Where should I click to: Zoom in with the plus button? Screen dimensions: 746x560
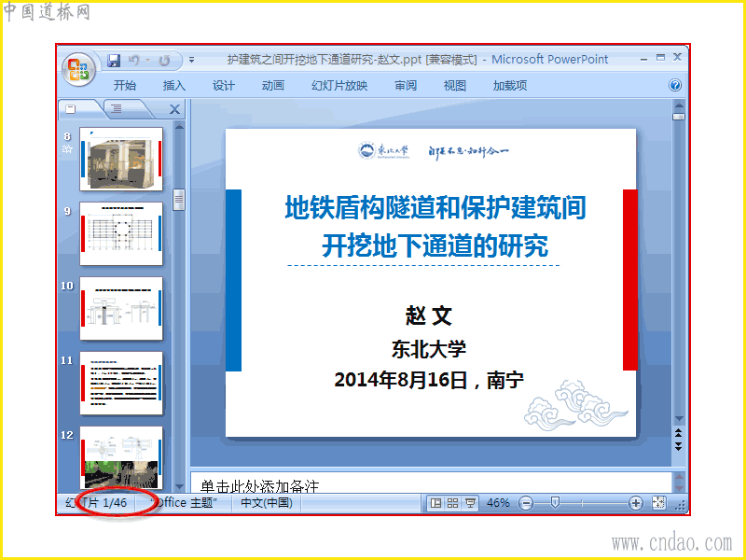[x=636, y=503]
